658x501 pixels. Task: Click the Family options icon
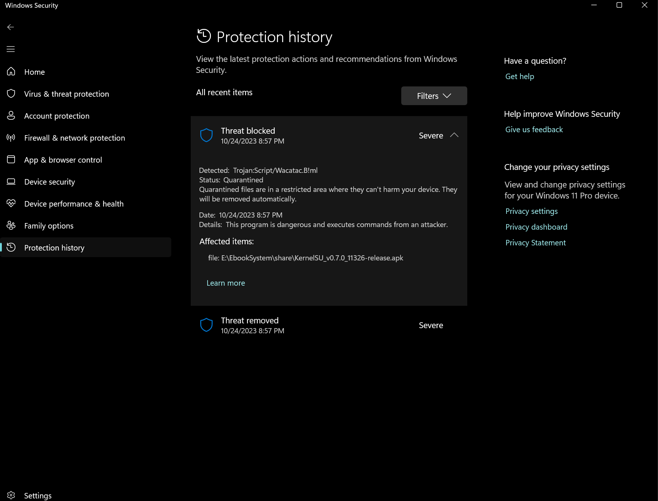pyautogui.click(x=11, y=226)
